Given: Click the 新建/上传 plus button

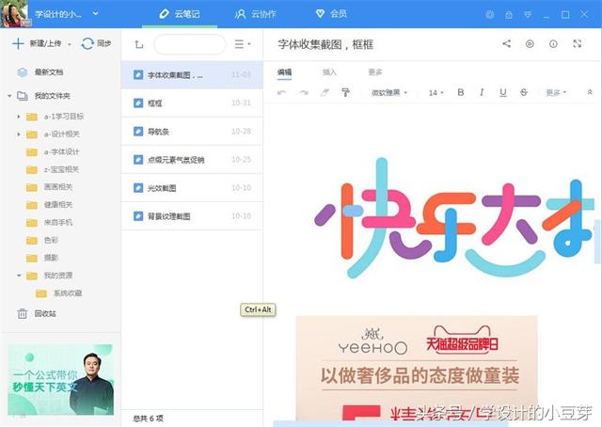Looking at the screenshot, I should (x=18, y=44).
